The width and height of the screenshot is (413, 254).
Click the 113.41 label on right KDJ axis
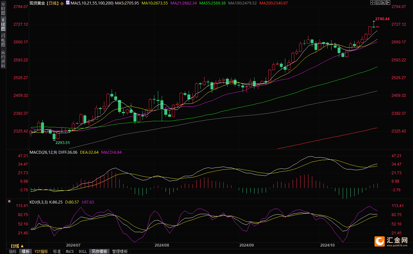point(398,206)
